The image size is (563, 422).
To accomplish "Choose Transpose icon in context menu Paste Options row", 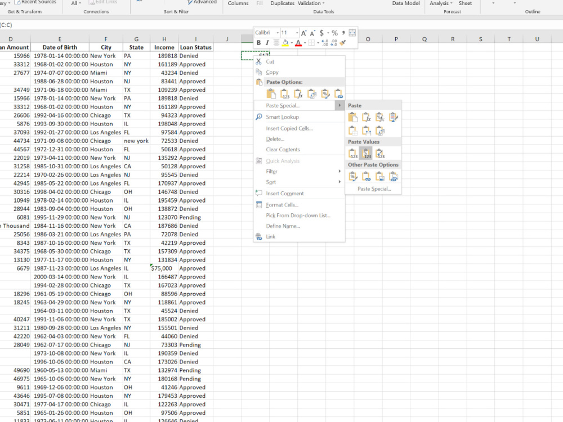I will [x=312, y=94].
